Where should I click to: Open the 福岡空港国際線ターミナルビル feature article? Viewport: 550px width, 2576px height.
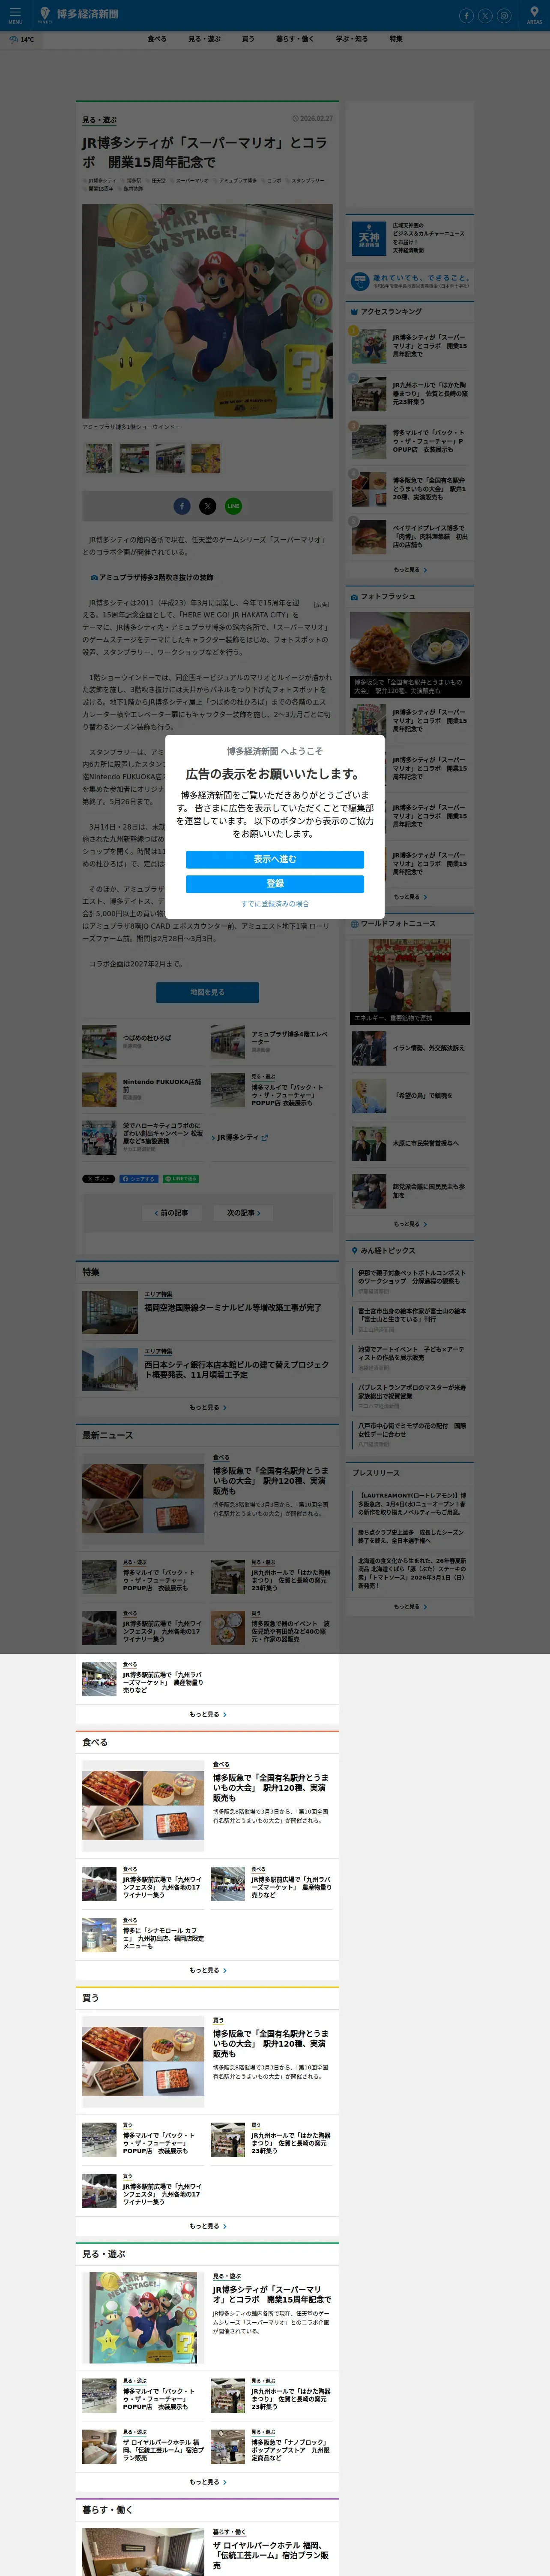pyautogui.click(x=208, y=1313)
